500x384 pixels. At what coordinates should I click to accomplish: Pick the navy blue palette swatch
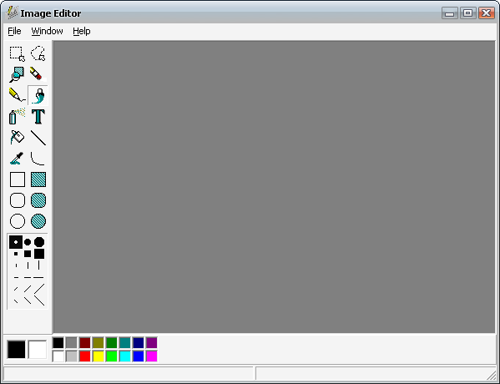pyautogui.click(x=139, y=343)
